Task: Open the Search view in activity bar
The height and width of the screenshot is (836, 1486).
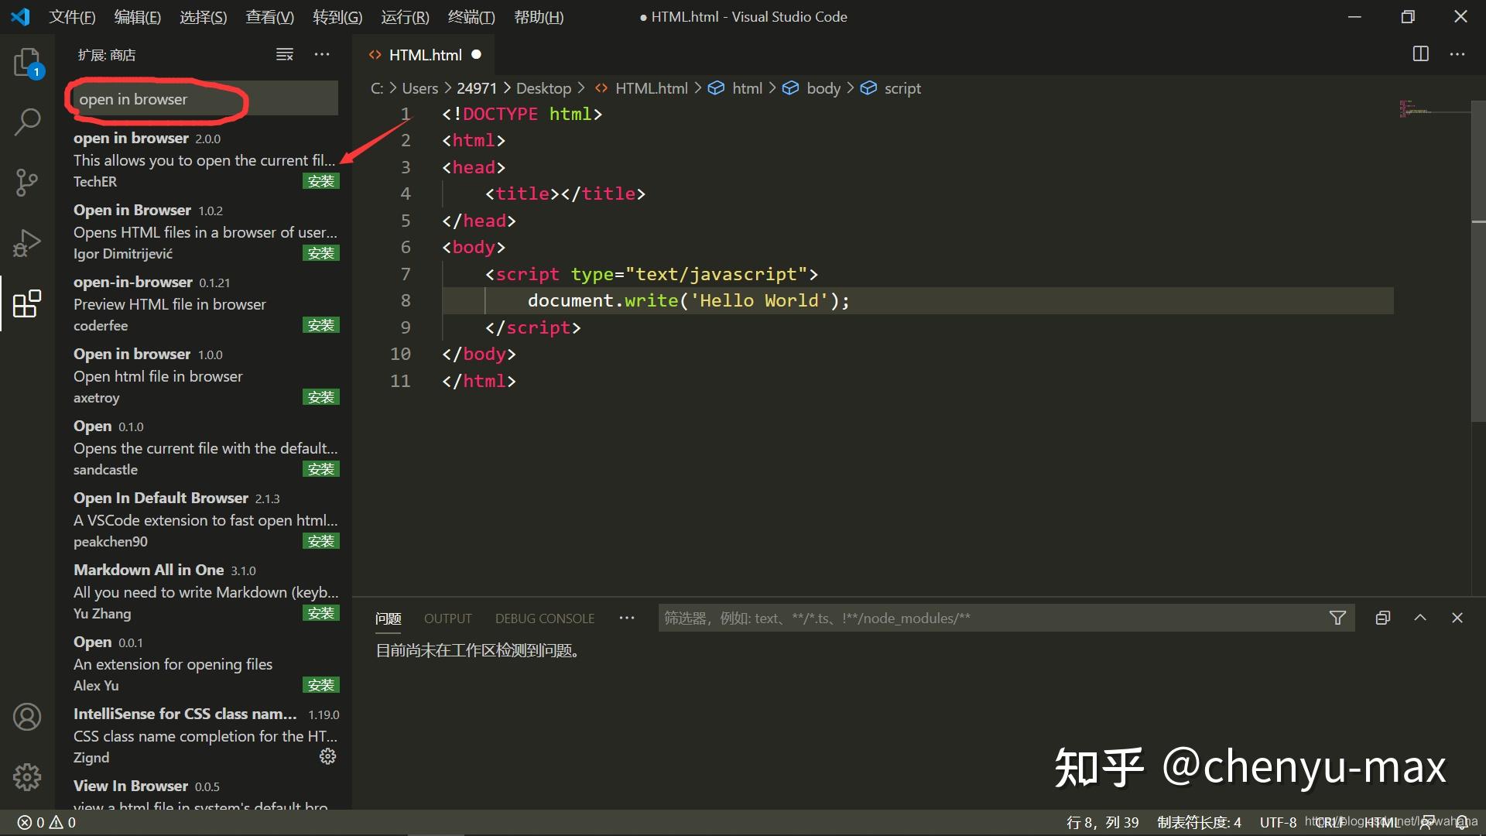Action: point(28,122)
